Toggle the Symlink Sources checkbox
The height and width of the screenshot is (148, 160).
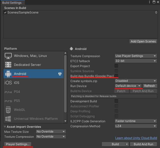point(116,71)
